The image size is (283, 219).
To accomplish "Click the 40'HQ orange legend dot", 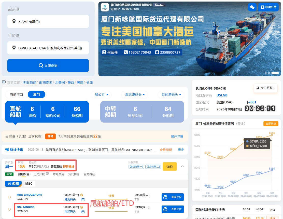I will (x=247, y=146).
